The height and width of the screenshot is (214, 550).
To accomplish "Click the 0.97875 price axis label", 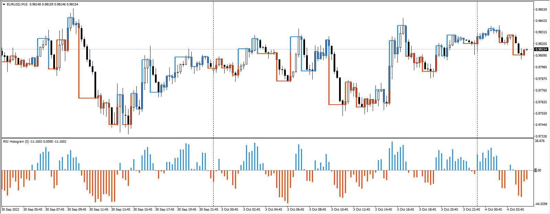I will (541, 79).
